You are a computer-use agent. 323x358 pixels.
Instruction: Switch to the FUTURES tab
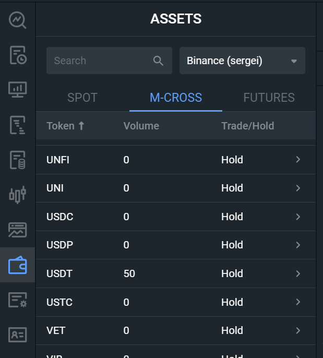point(269,98)
